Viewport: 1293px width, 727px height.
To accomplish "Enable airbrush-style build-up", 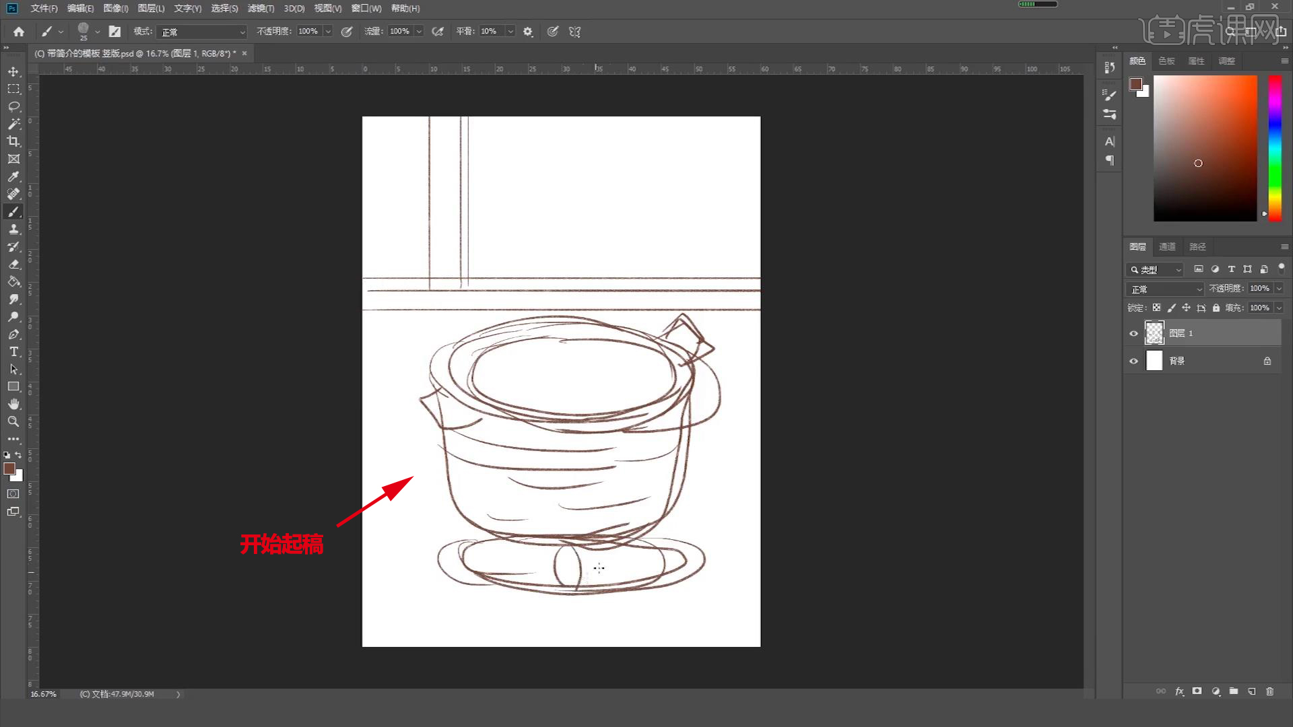I will (x=438, y=32).
